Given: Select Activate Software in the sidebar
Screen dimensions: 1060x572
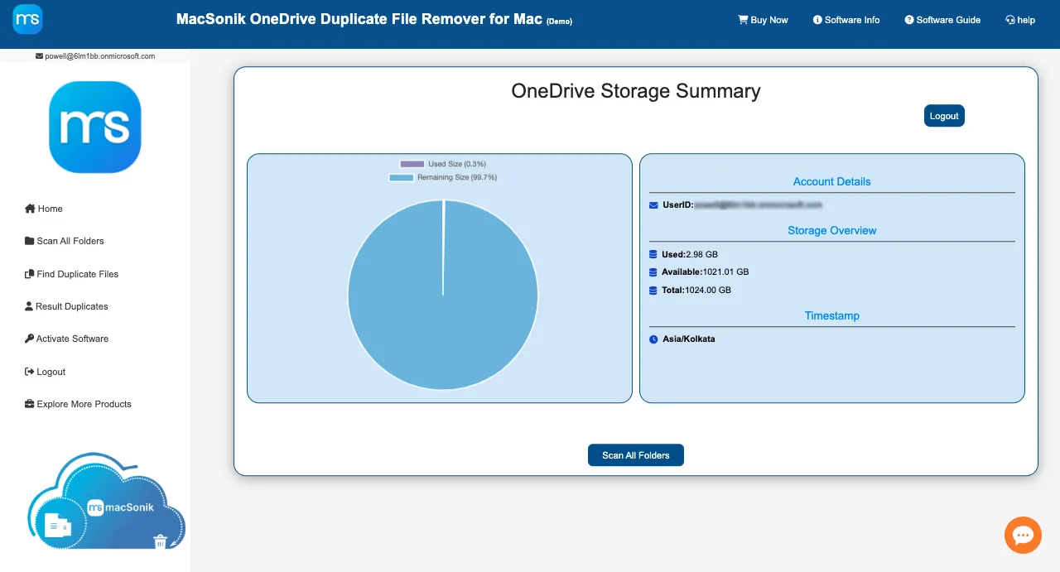Looking at the screenshot, I should point(66,339).
